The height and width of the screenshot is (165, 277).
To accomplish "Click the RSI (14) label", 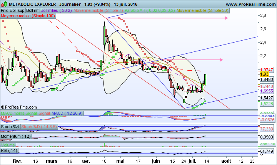I will coord(9,150).
